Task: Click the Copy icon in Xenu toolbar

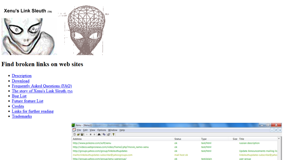Action: 104,135
